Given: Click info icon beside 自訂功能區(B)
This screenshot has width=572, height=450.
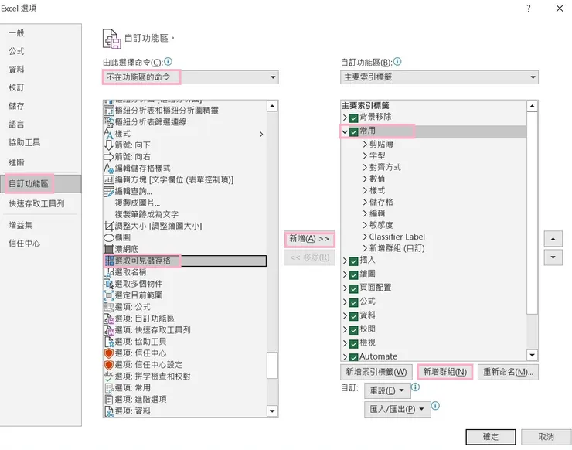Looking at the screenshot, I should coord(397,62).
